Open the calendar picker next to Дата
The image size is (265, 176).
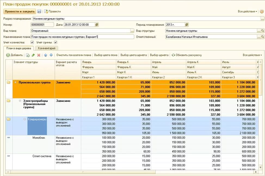(x=97, y=25)
